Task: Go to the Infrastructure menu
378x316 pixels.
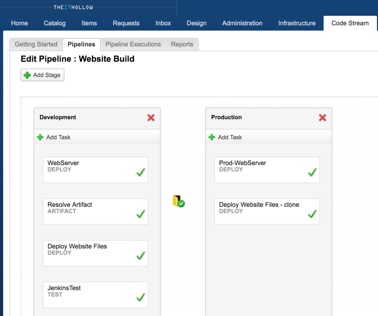Action: [297, 23]
